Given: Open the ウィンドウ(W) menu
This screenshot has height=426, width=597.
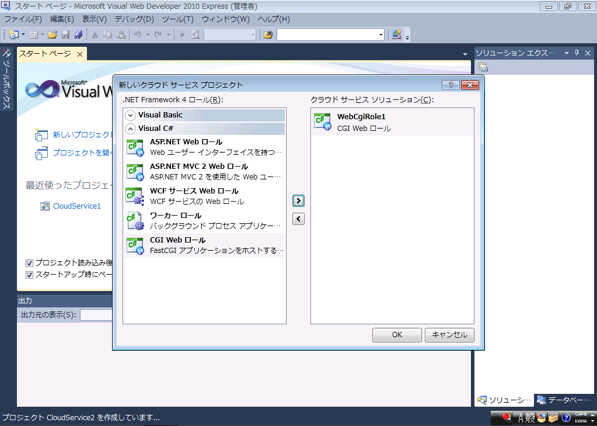Looking at the screenshot, I should (x=226, y=19).
